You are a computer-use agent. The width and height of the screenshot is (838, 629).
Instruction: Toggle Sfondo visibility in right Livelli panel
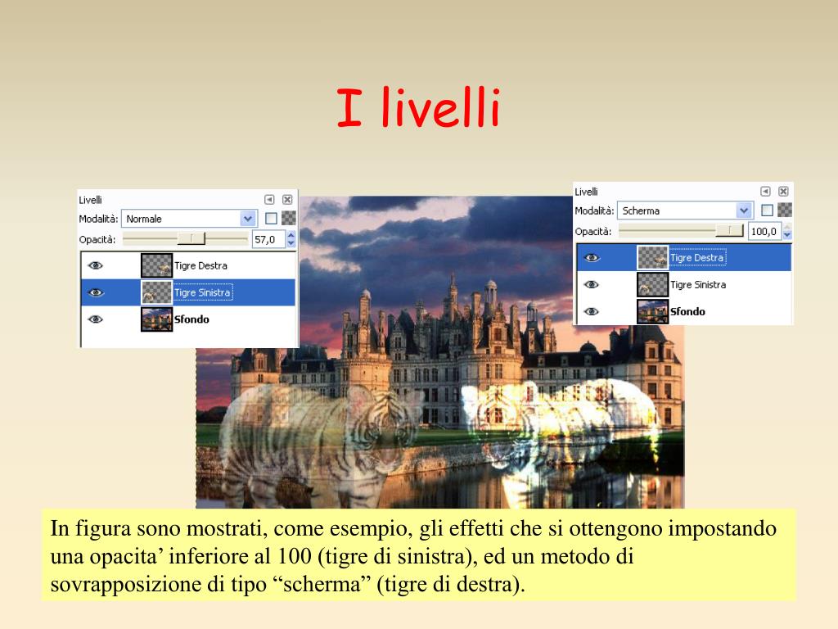click(x=591, y=311)
